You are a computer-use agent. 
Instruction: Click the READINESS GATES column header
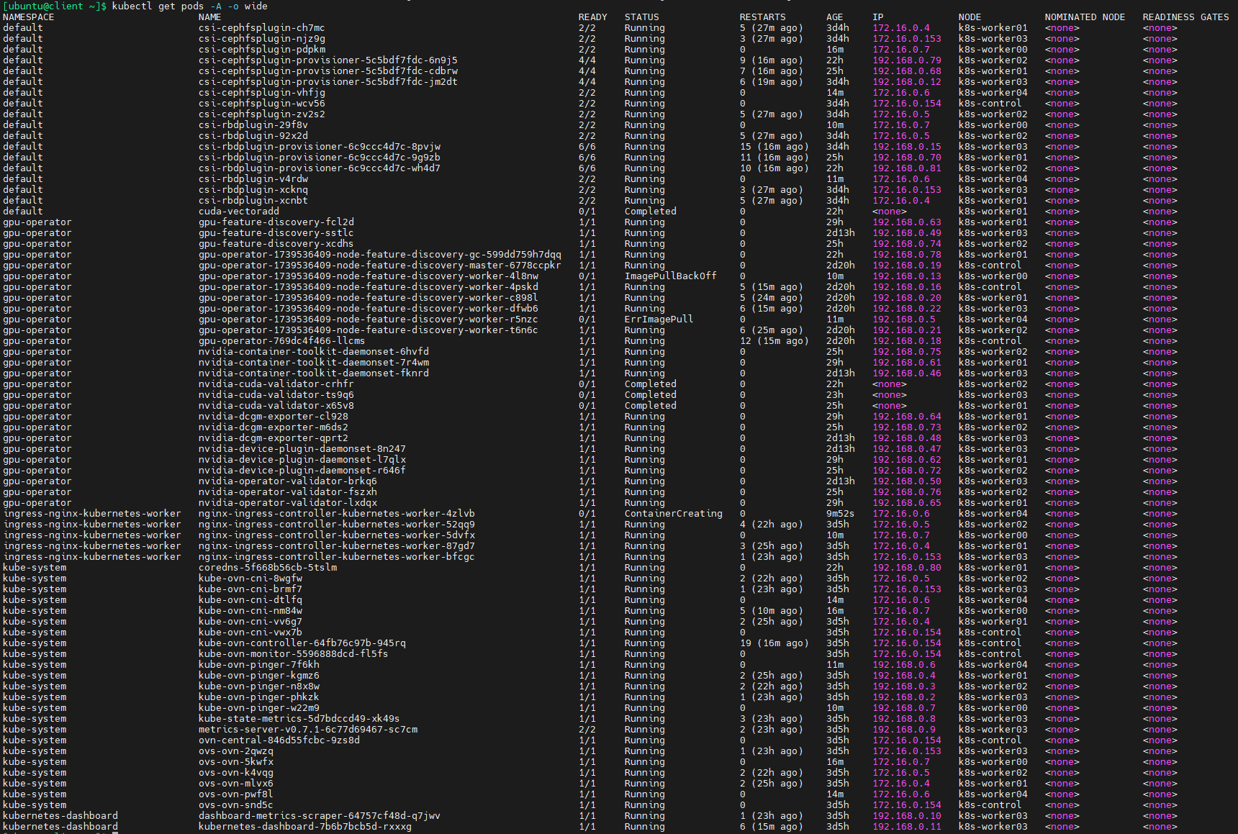point(1185,17)
